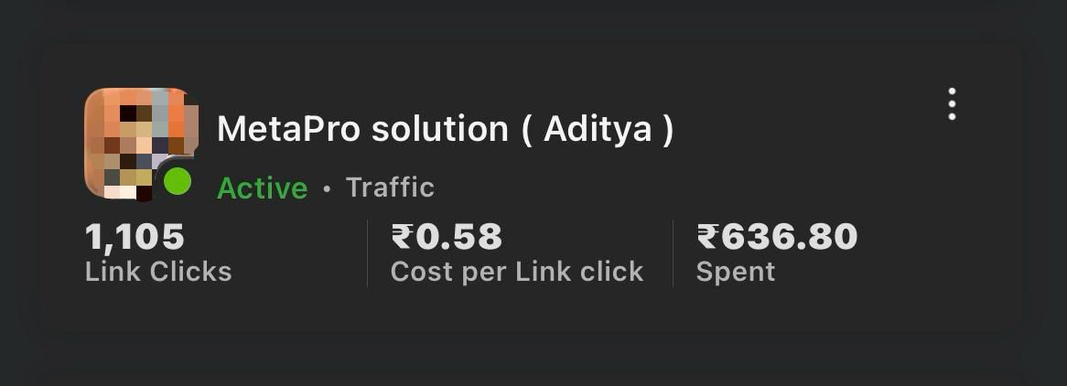
Task: Open the three-dot options menu
Action: (x=952, y=104)
